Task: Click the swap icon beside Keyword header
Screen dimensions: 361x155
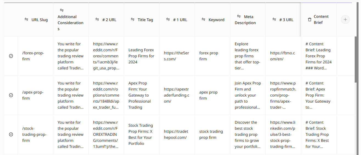Action: tap(203, 19)
